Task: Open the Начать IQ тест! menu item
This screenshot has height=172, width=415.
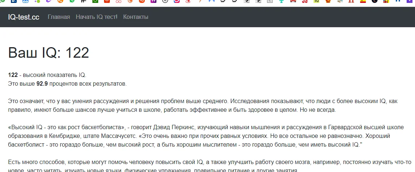Action: (96, 17)
